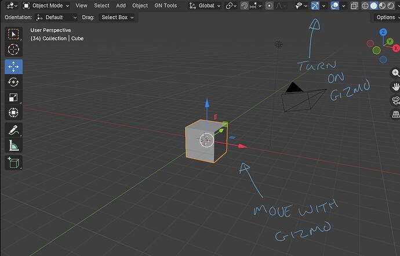
Task: Open the Options dropdown
Action: [x=387, y=17]
